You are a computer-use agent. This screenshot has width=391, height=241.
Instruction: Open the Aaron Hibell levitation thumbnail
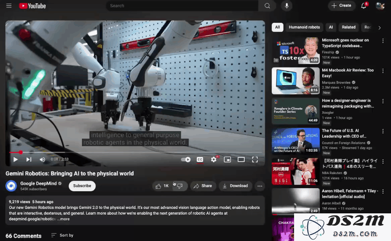coord(296,202)
